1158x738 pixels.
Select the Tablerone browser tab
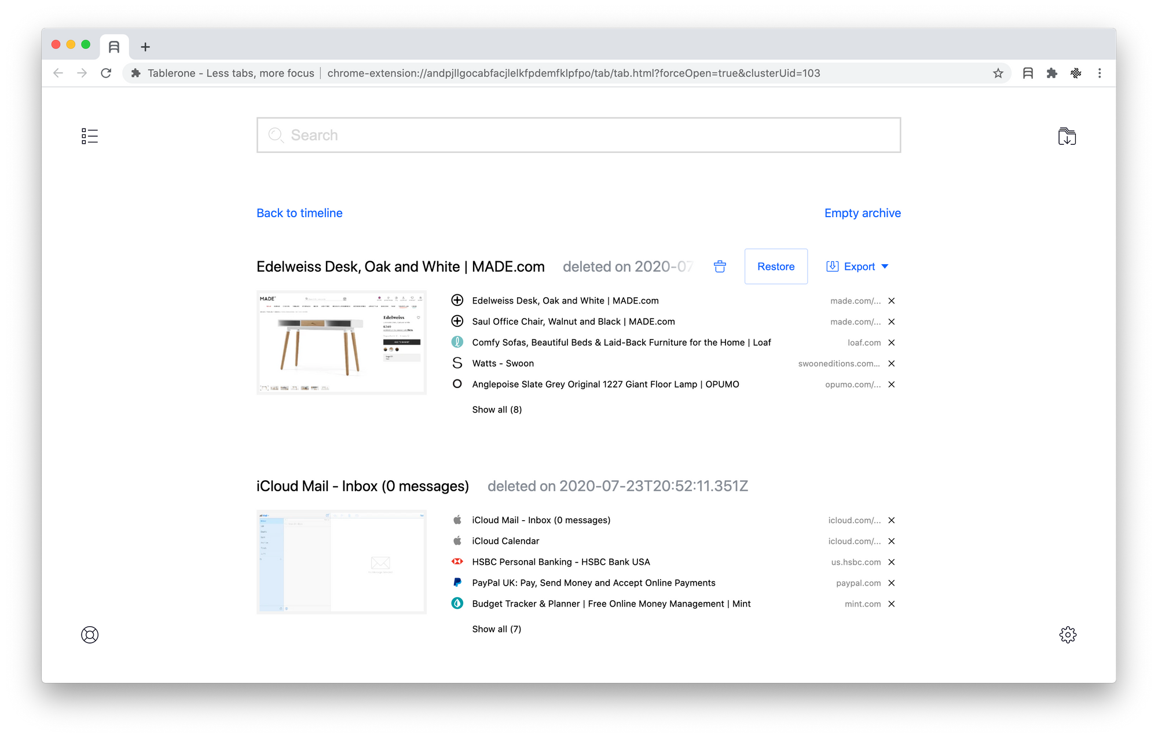point(114,47)
